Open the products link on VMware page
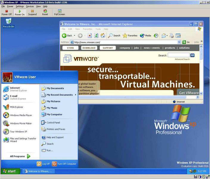Screen dimensions: 210x179 (170, 48)
